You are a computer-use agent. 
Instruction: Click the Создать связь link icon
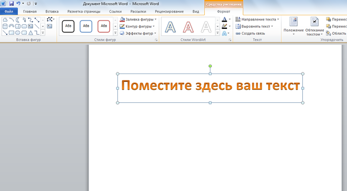238,34
